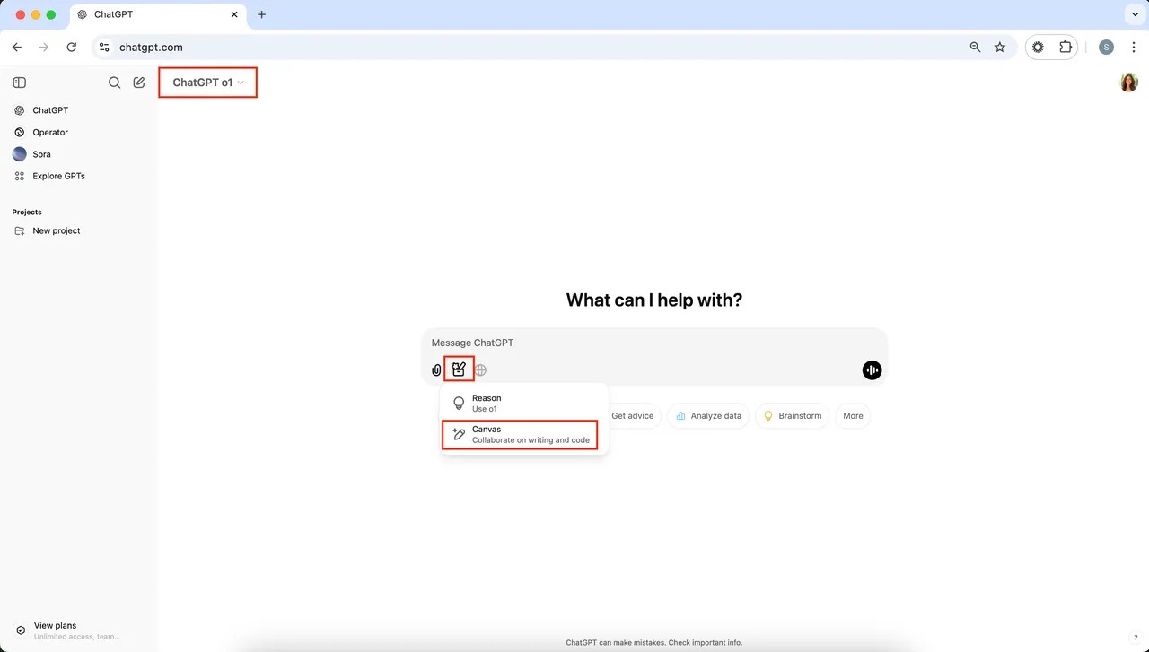1149x652 pixels.
Task: Start voice mode with the waveform button
Action: [x=872, y=370]
